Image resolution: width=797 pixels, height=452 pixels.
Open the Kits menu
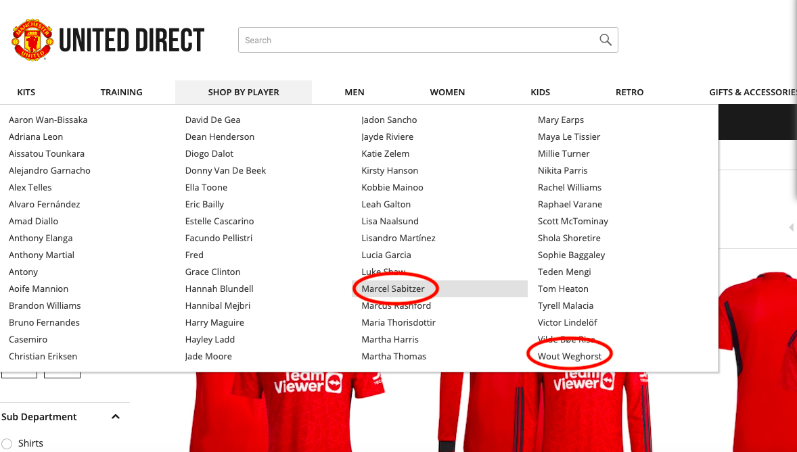point(26,92)
